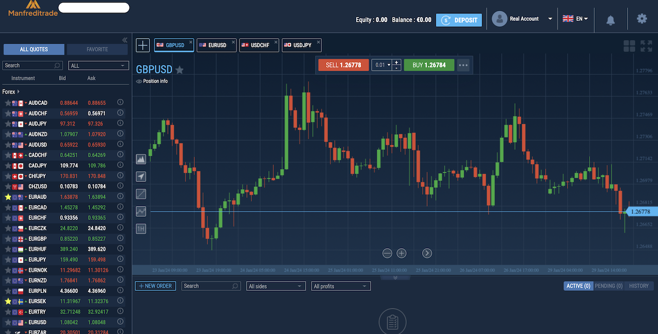Add a new chart with plus icon
Viewport: 658px width, 334px height.
click(142, 45)
